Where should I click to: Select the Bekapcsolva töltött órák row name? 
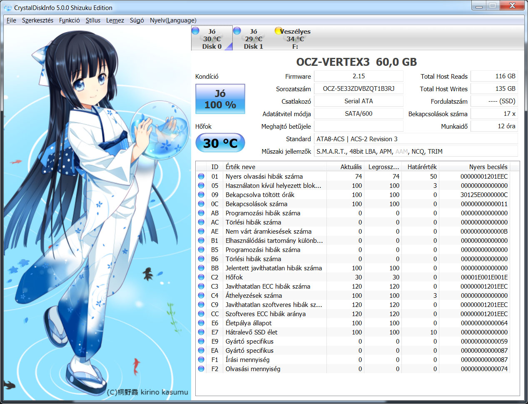tap(260, 195)
